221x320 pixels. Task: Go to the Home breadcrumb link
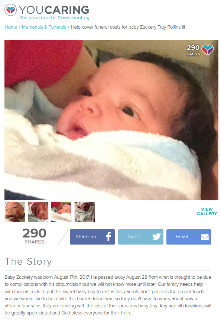[x=11, y=27]
